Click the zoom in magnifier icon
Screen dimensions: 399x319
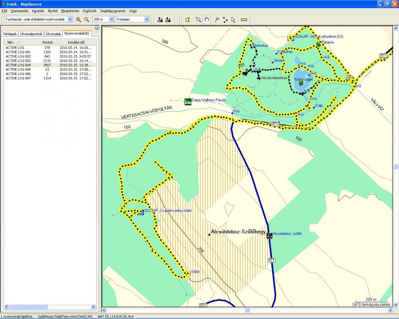(x=79, y=19)
